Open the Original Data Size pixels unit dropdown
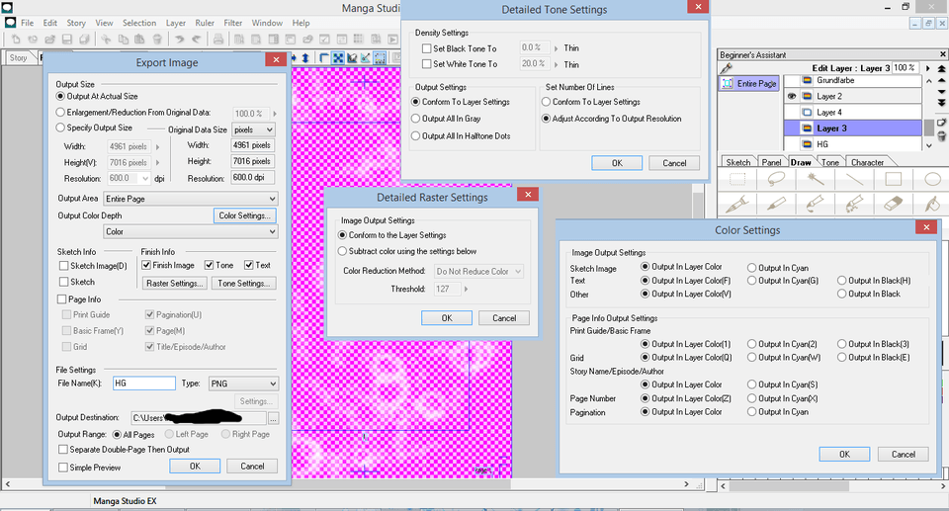Viewport: 949px width, 511px height. pos(253,129)
